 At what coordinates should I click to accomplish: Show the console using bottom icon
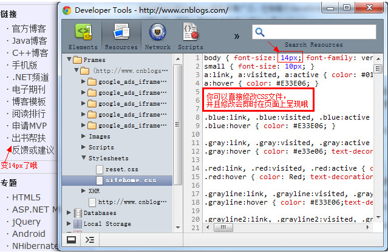click(90, 239)
